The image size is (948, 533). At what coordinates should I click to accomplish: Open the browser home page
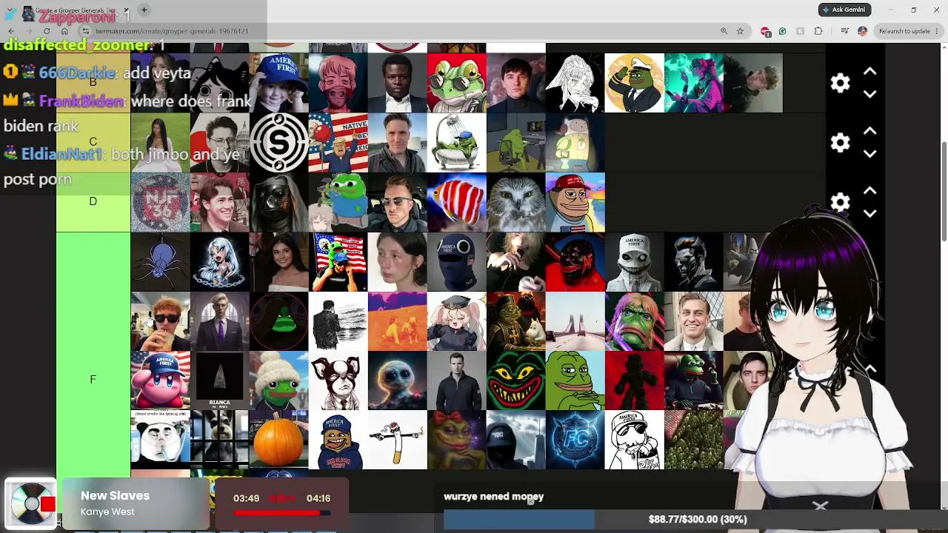pos(64,31)
